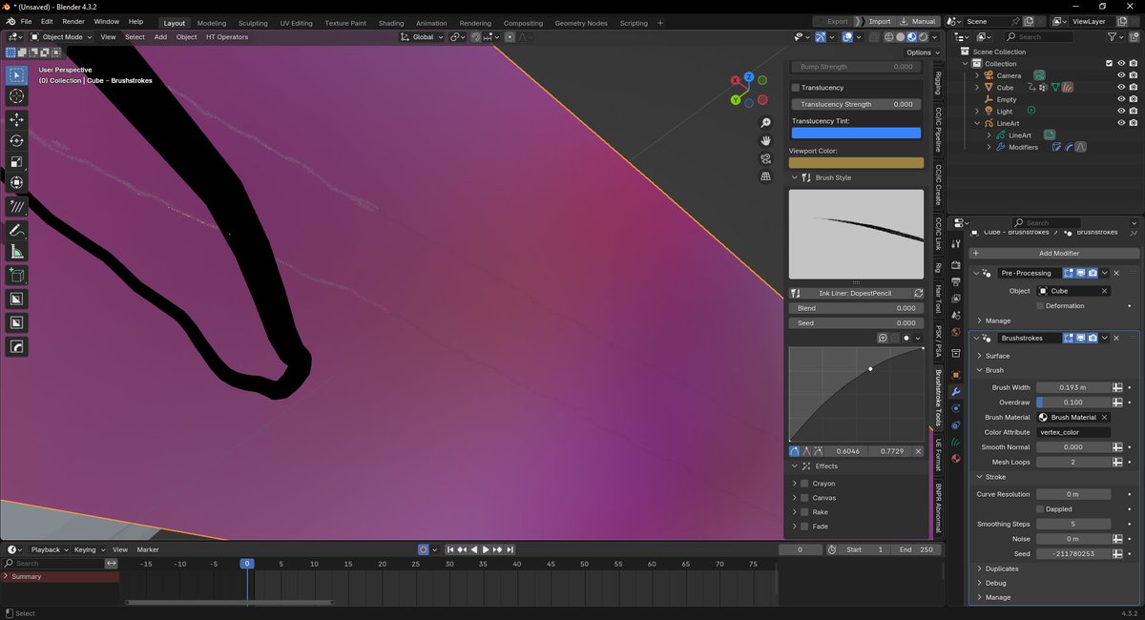This screenshot has height=620, width=1145.
Task: Enable the Canvas effect checkbox
Action: (x=804, y=498)
